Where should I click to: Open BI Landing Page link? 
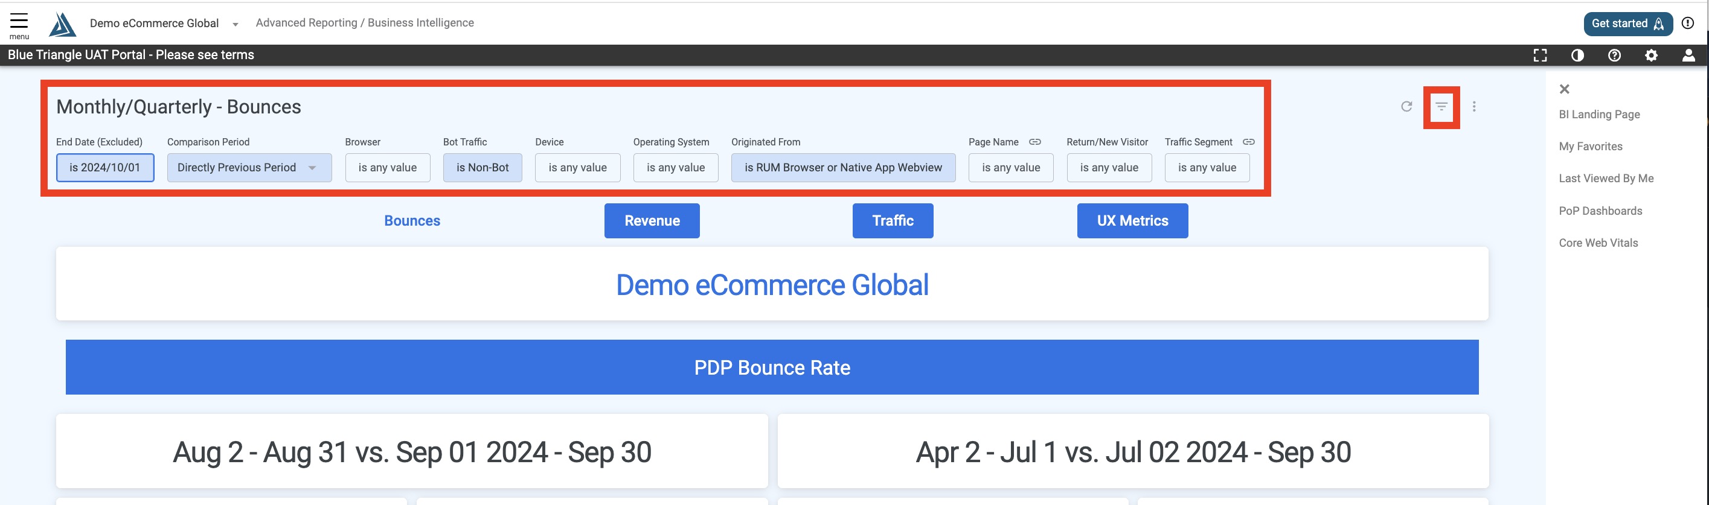point(1599,114)
